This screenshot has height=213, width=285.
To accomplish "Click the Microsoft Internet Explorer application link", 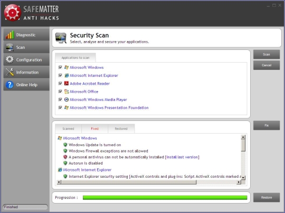I will (x=94, y=75).
